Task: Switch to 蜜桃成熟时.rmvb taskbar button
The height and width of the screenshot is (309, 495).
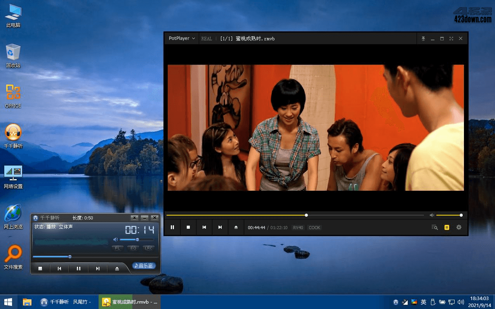Action: (130, 302)
